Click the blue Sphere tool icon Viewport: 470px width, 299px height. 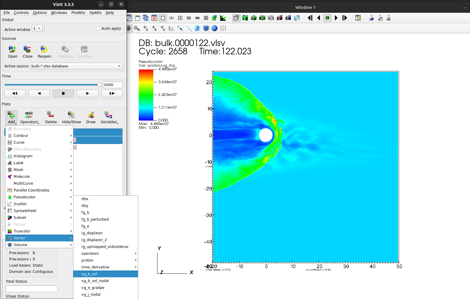pos(215,28)
